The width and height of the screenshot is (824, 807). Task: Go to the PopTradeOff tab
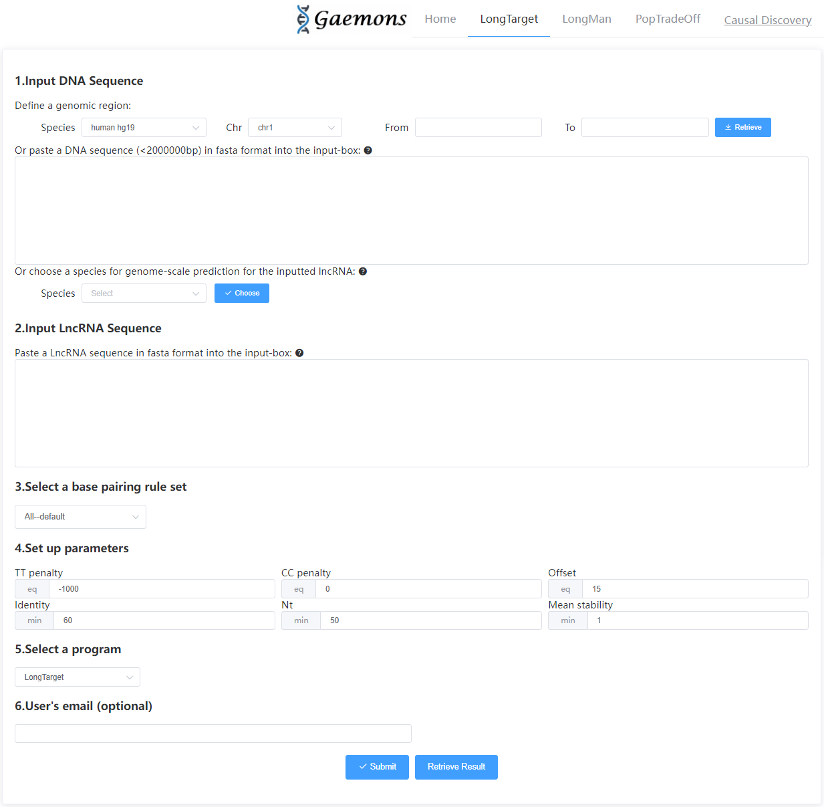(x=668, y=19)
